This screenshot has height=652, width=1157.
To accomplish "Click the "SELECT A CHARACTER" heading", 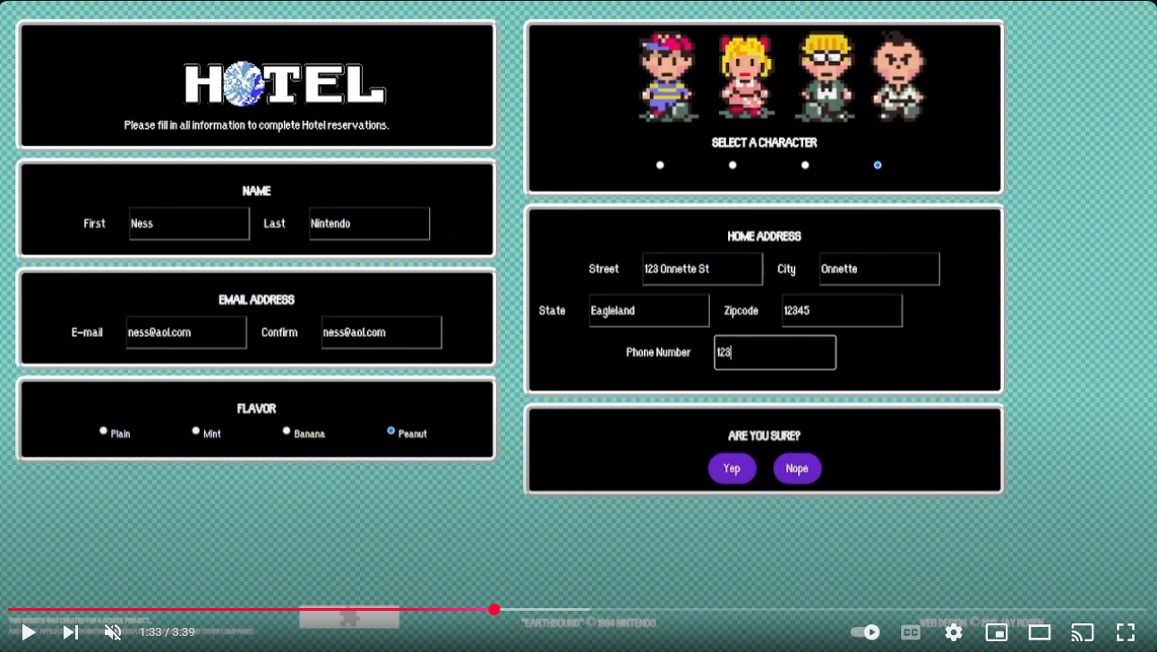I will (x=764, y=142).
